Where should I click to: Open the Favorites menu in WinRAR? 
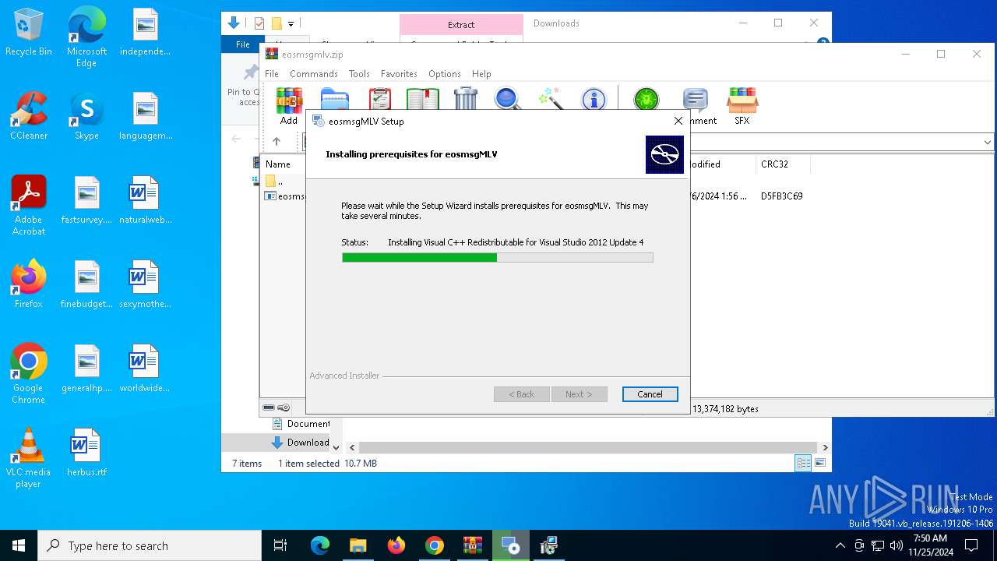[x=399, y=74]
